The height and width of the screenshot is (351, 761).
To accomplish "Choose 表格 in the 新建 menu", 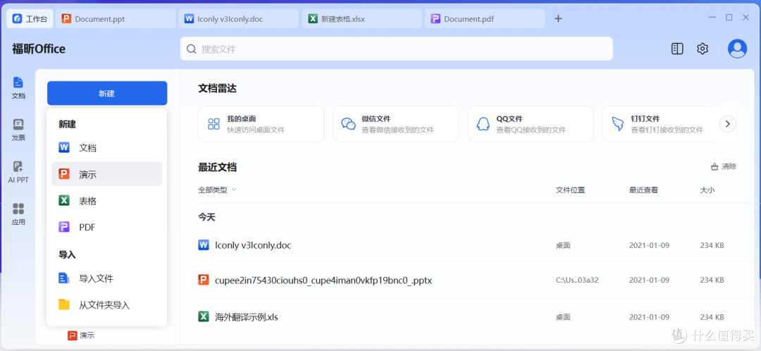I will (107, 200).
